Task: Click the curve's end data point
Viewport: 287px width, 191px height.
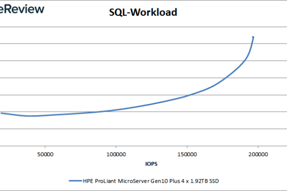Action: click(253, 37)
